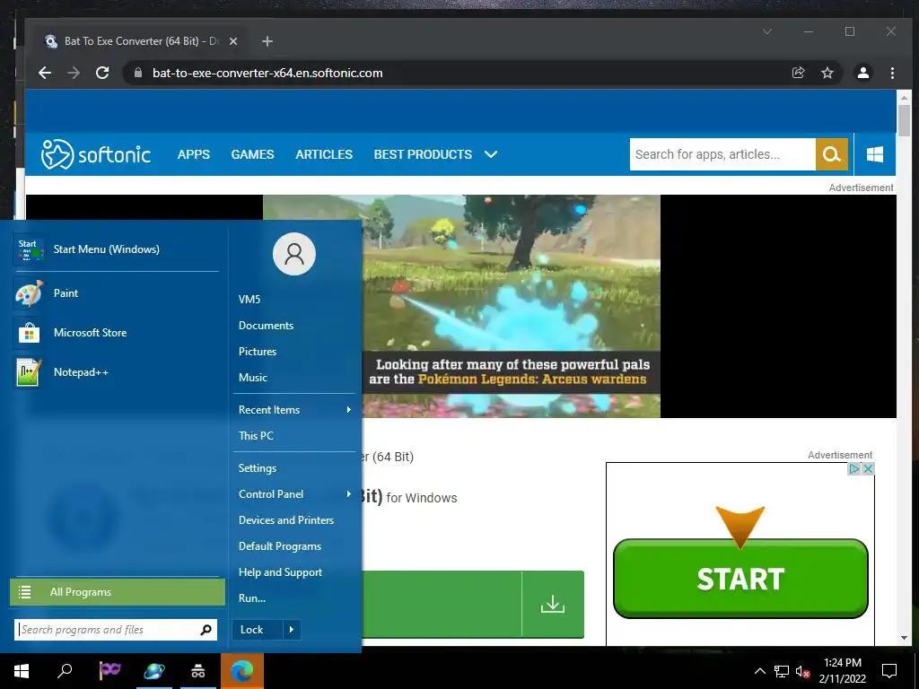919x689 pixels.
Task: Click the Windows platform icon on Softonic
Action: [875, 154]
